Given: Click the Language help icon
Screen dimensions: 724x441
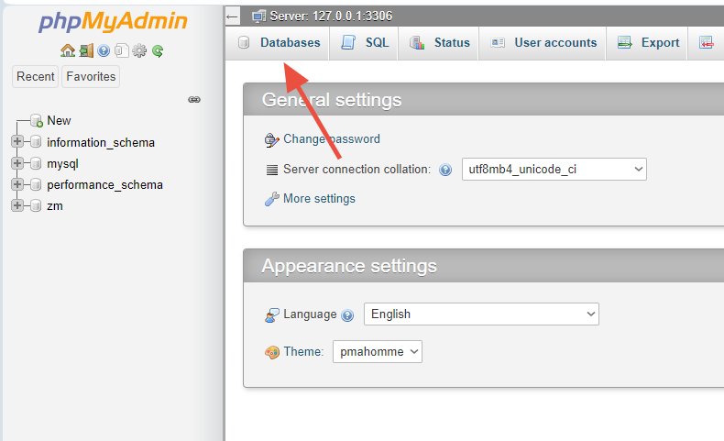Looking at the screenshot, I should (347, 314).
